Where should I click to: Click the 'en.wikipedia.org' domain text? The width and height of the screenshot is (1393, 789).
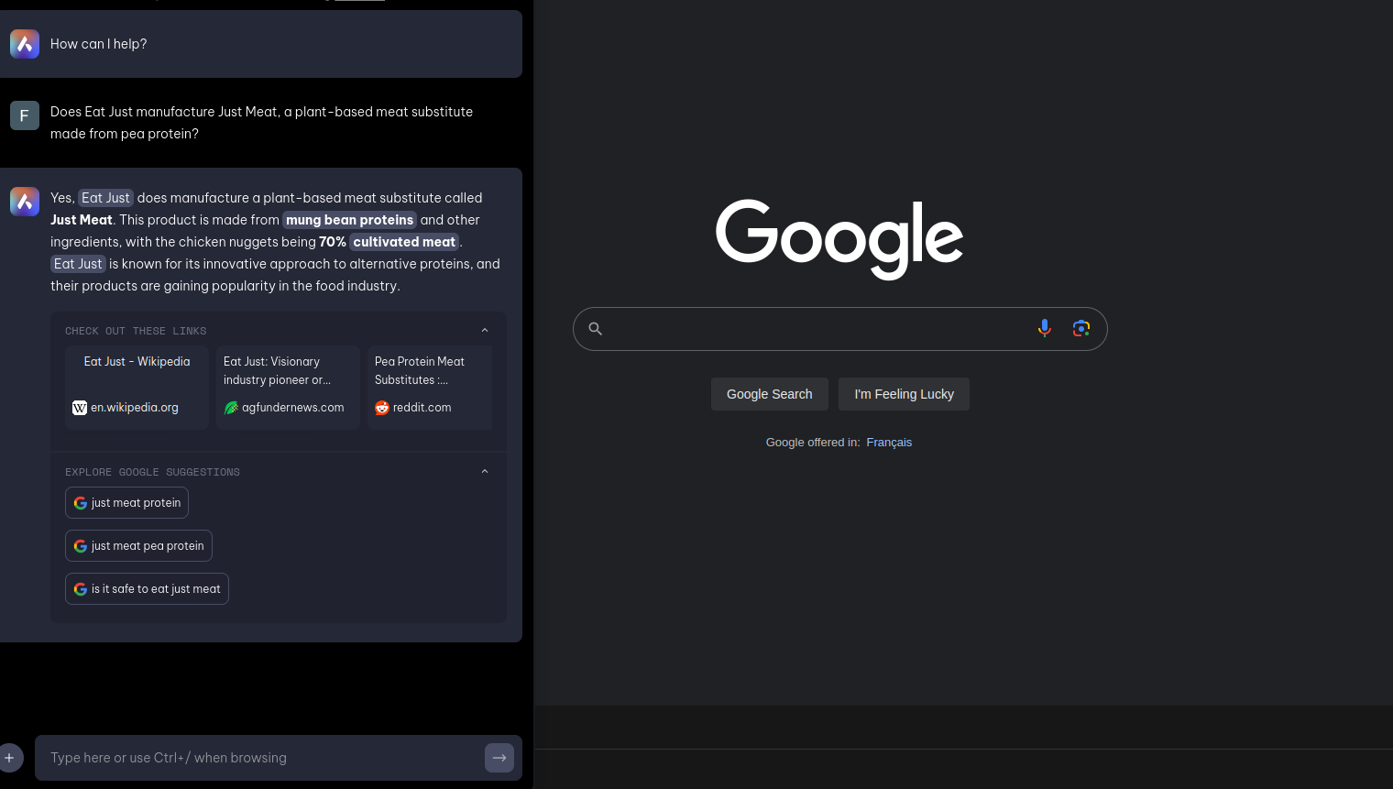(x=135, y=408)
